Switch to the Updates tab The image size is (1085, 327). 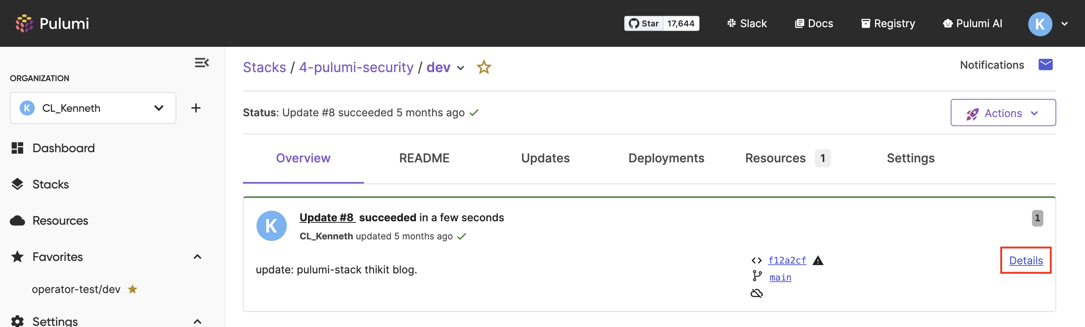coord(546,158)
